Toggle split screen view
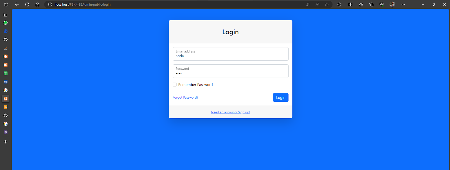Image resolution: width=450 pixels, height=170 pixels. click(350, 4)
